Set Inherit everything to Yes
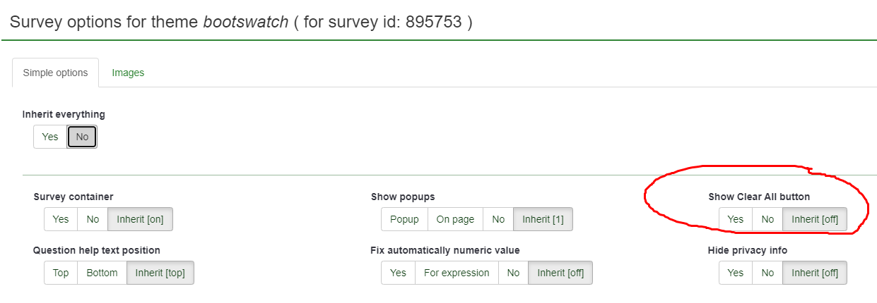 (50, 137)
